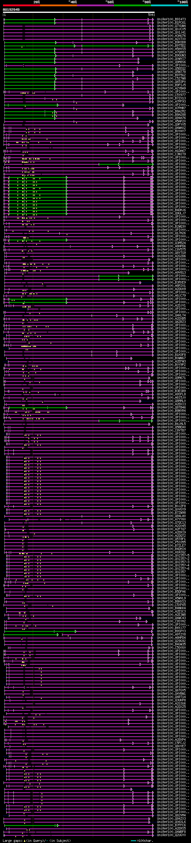Select the UniRef100_Q0JCX5 label
The width and height of the screenshot is (191, 843).
171,29
